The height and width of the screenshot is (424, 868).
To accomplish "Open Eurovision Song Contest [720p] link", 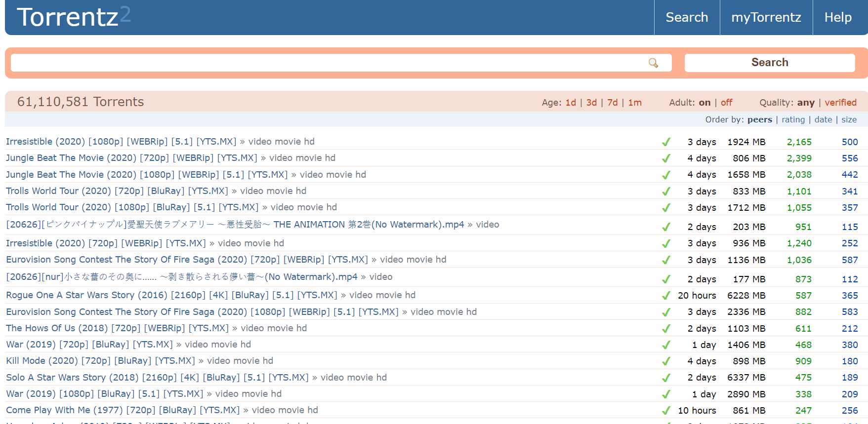I will [x=187, y=260].
